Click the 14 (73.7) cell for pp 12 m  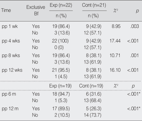point(93,115)
